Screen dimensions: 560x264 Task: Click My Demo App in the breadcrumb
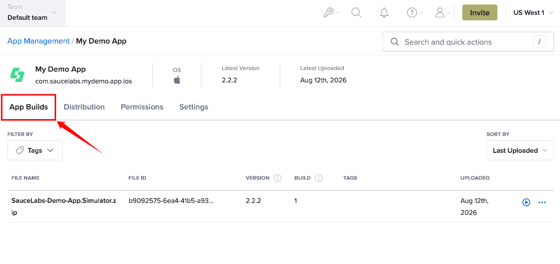tap(101, 41)
